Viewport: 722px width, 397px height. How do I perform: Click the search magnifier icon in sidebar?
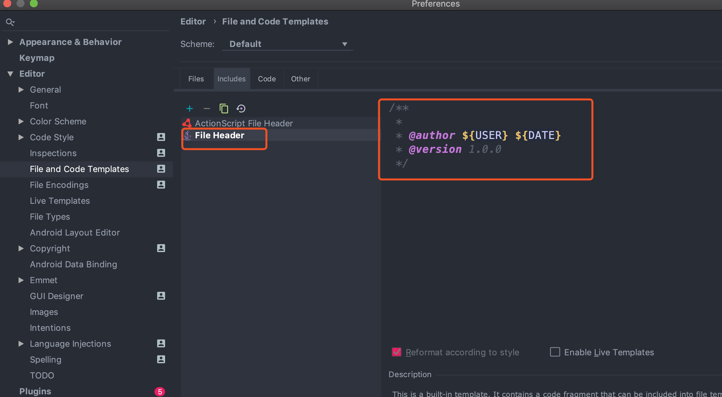click(x=10, y=22)
